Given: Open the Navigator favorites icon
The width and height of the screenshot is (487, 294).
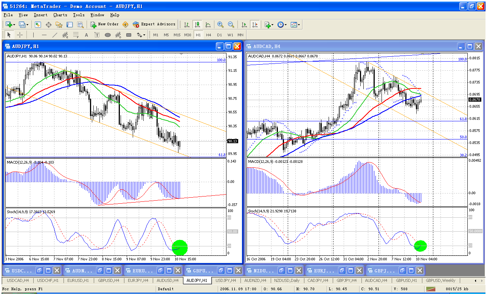Looking at the screenshot, I should click(x=59, y=25).
